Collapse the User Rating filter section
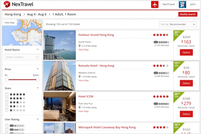 [38, 119]
